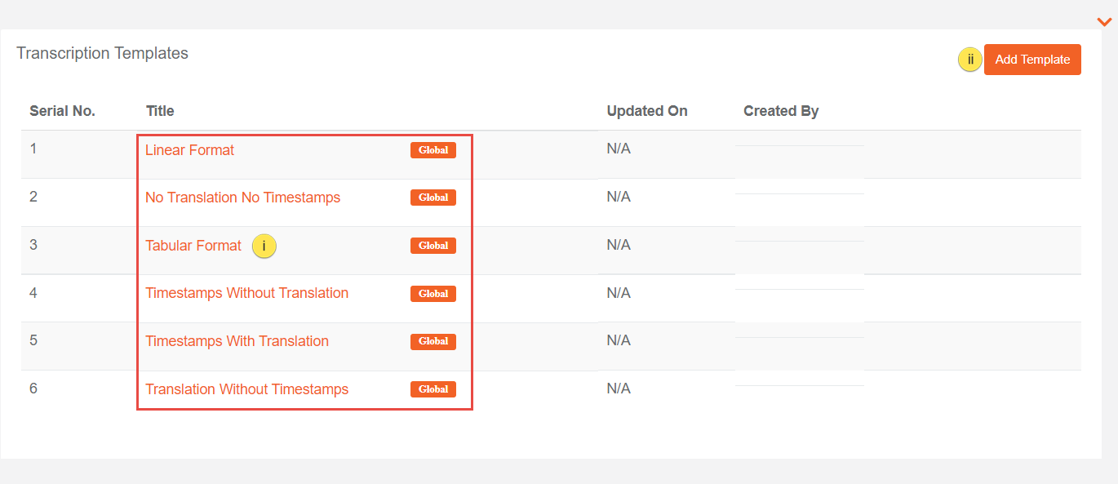Screen dimensions: 1118x484
Task: Click the yellow 'ii' marker beside Add Template
Action: click(969, 60)
